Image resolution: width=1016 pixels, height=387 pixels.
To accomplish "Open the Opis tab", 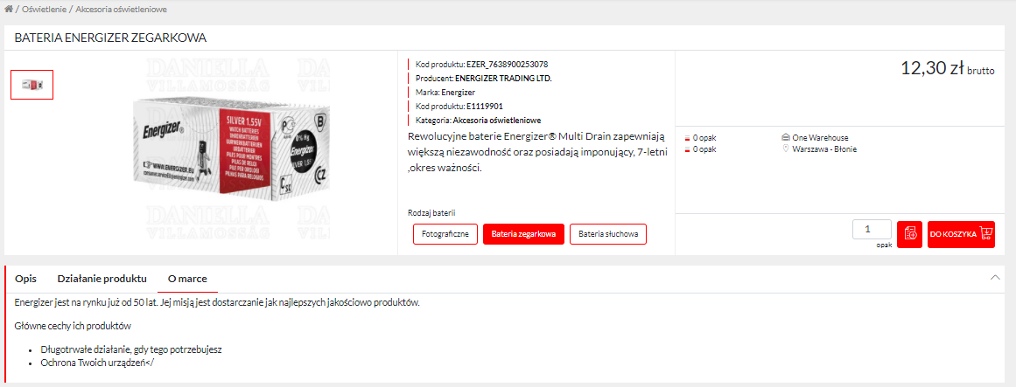I will pyautogui.click(x=26, y=279).
